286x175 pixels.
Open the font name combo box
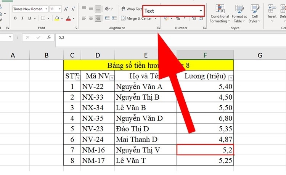pyautogui.click(x=30, y=9)
